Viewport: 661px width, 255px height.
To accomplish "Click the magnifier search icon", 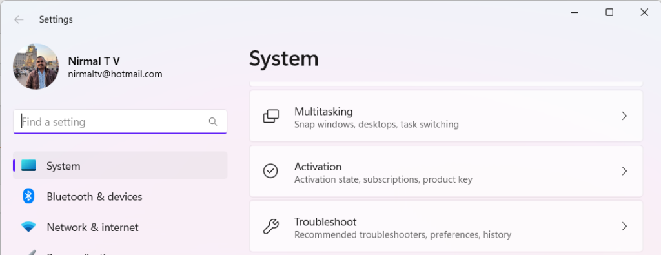I will 213,122.
